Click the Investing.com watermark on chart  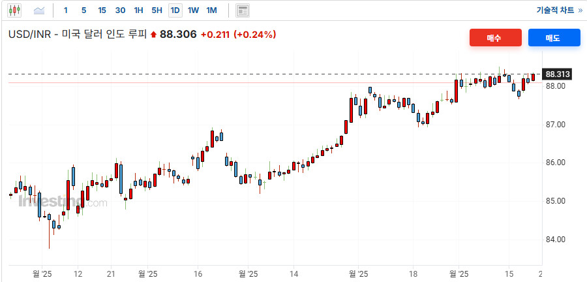[62, 202]
